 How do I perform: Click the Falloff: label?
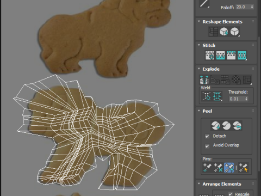click(x=227, y=8)
